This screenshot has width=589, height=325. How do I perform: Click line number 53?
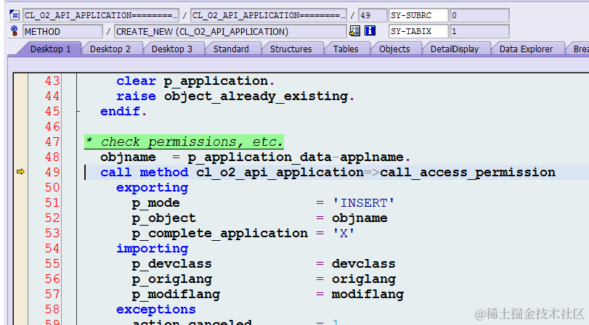coord(52,234)
